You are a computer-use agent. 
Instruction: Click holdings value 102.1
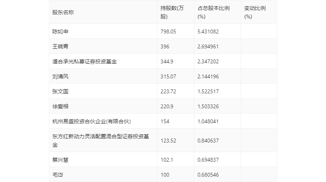point(167,160)
